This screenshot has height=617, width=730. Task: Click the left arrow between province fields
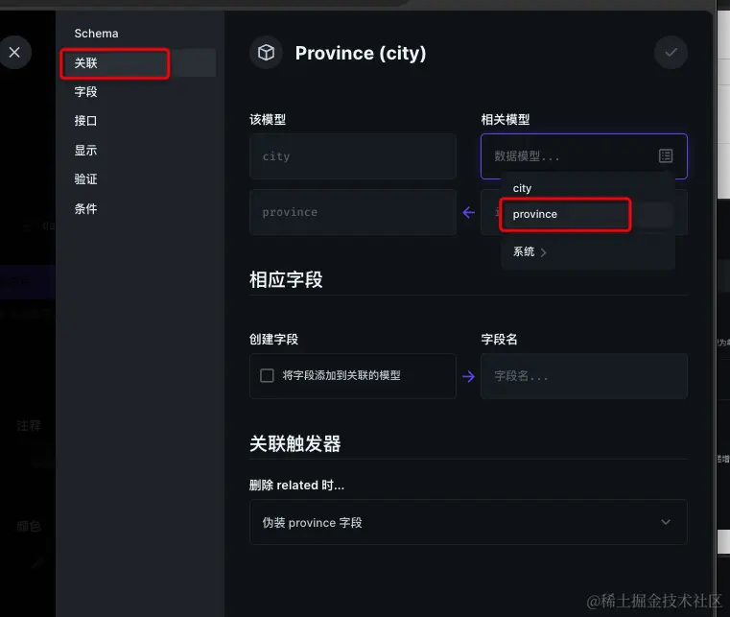tap(468, 212)
